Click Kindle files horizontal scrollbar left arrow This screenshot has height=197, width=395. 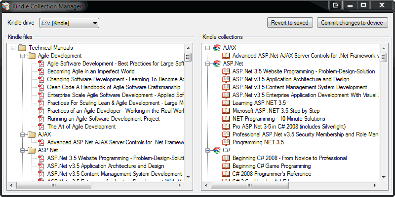pos(12,186)
